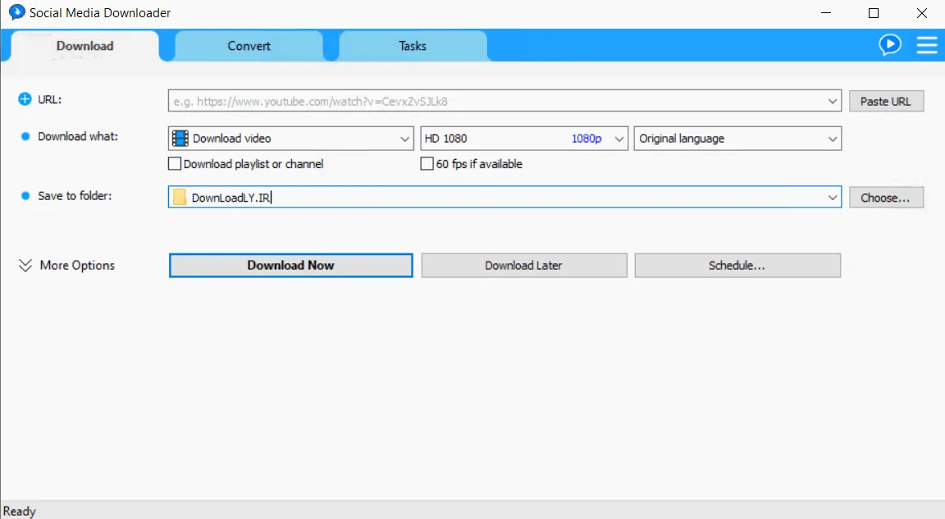Switch to the Convert tab
This screenshot has width=945, height=519.
point(249,46)
